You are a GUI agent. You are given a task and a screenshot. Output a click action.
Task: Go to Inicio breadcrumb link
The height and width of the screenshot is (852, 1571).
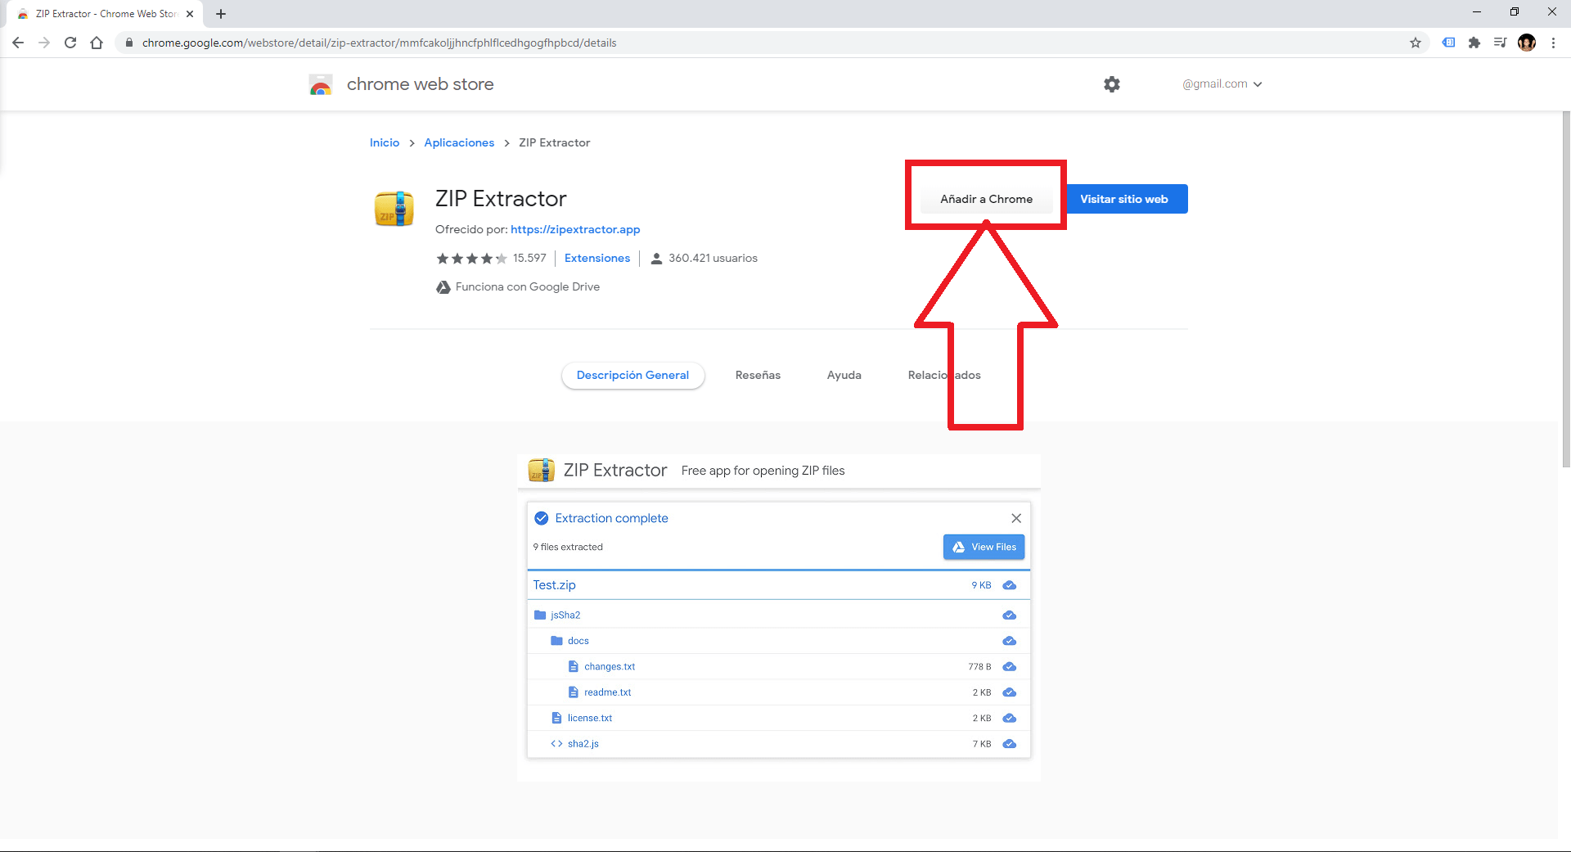385,143
